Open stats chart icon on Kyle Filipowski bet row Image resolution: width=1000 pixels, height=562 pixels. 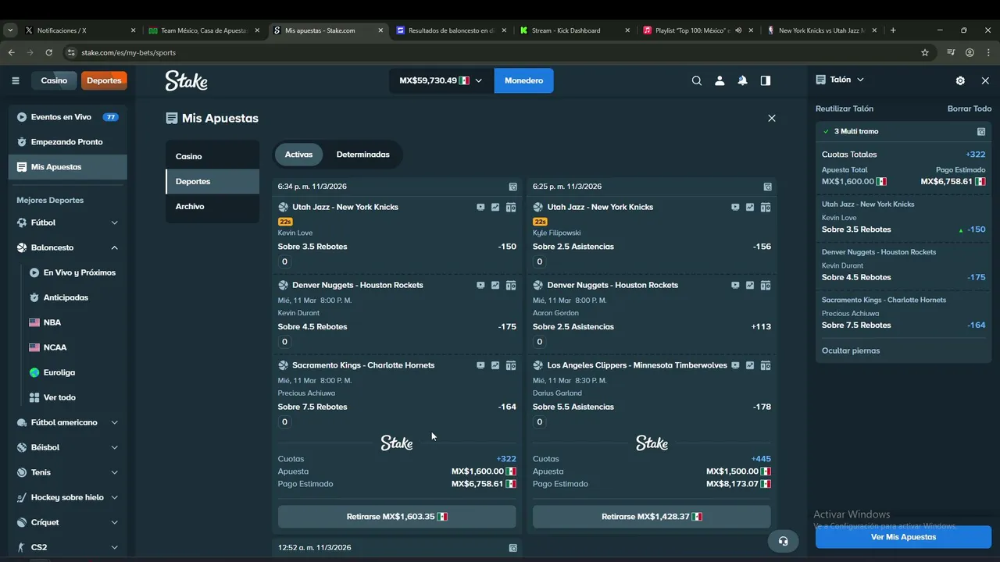(x=750, y=208)
